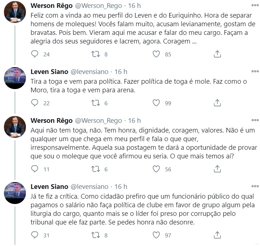Viewport: 260px width, 246px height.
Task: Retweet the 'Já te fiz a crítica' tweet
Action: (x=95, y=235)
